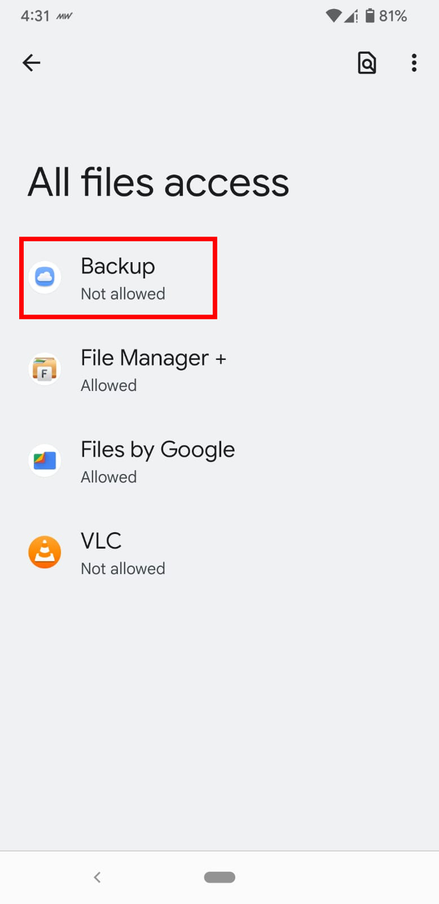Tap the File Manager + app icon

(x=45, y=369)
